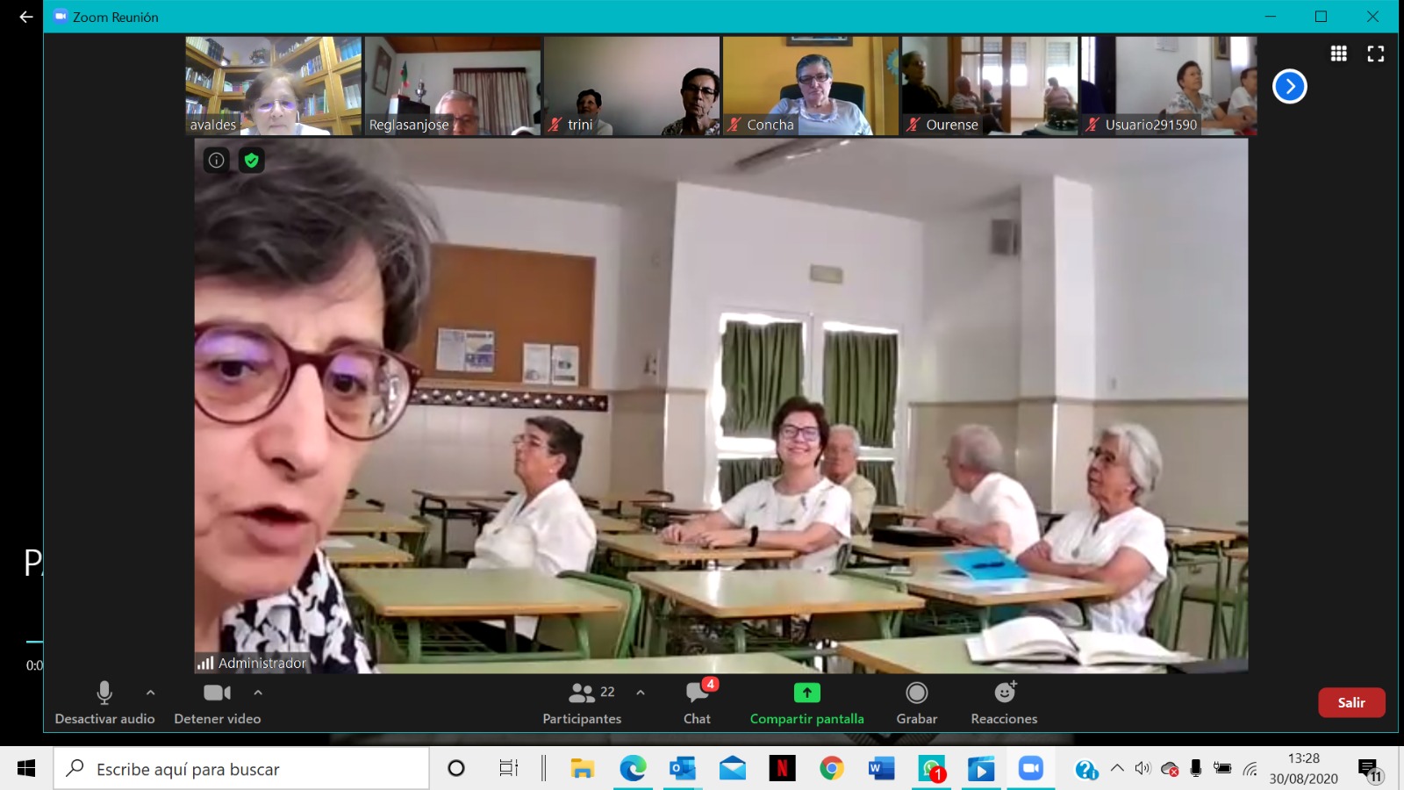1404x790 pixels.
Task: Expand the arrow next to Participantes
Action: pos(641,693)
